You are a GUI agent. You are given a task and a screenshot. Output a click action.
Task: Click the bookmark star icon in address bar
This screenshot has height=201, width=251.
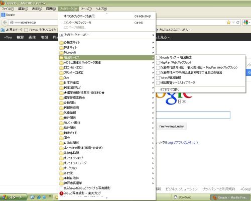228,23
